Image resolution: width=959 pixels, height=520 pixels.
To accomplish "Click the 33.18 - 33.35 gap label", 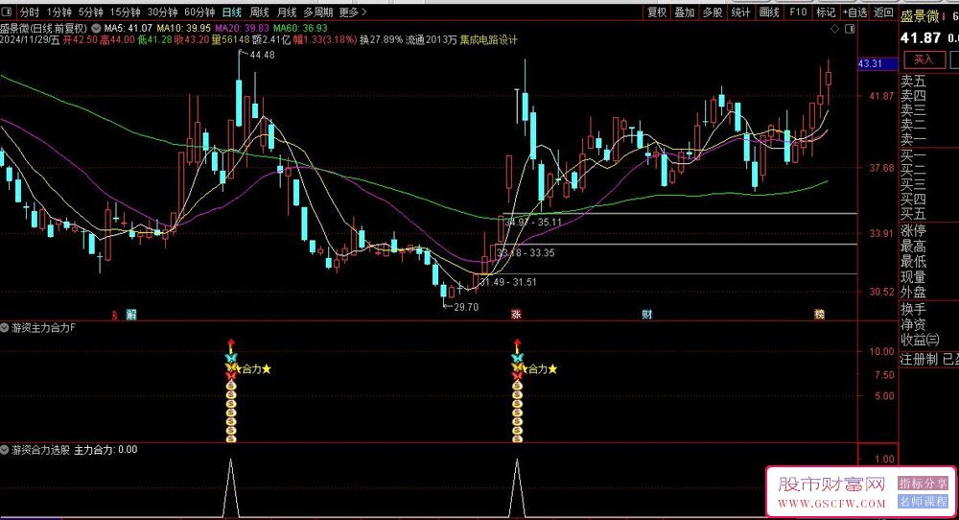I will click(526, 252).
